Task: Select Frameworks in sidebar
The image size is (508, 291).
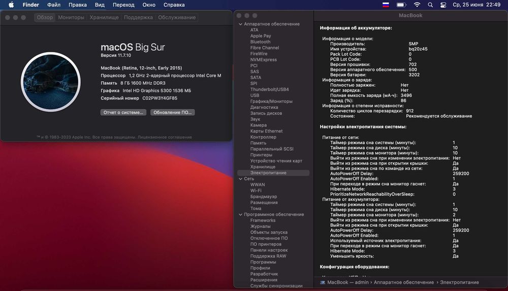Action: 263,220
